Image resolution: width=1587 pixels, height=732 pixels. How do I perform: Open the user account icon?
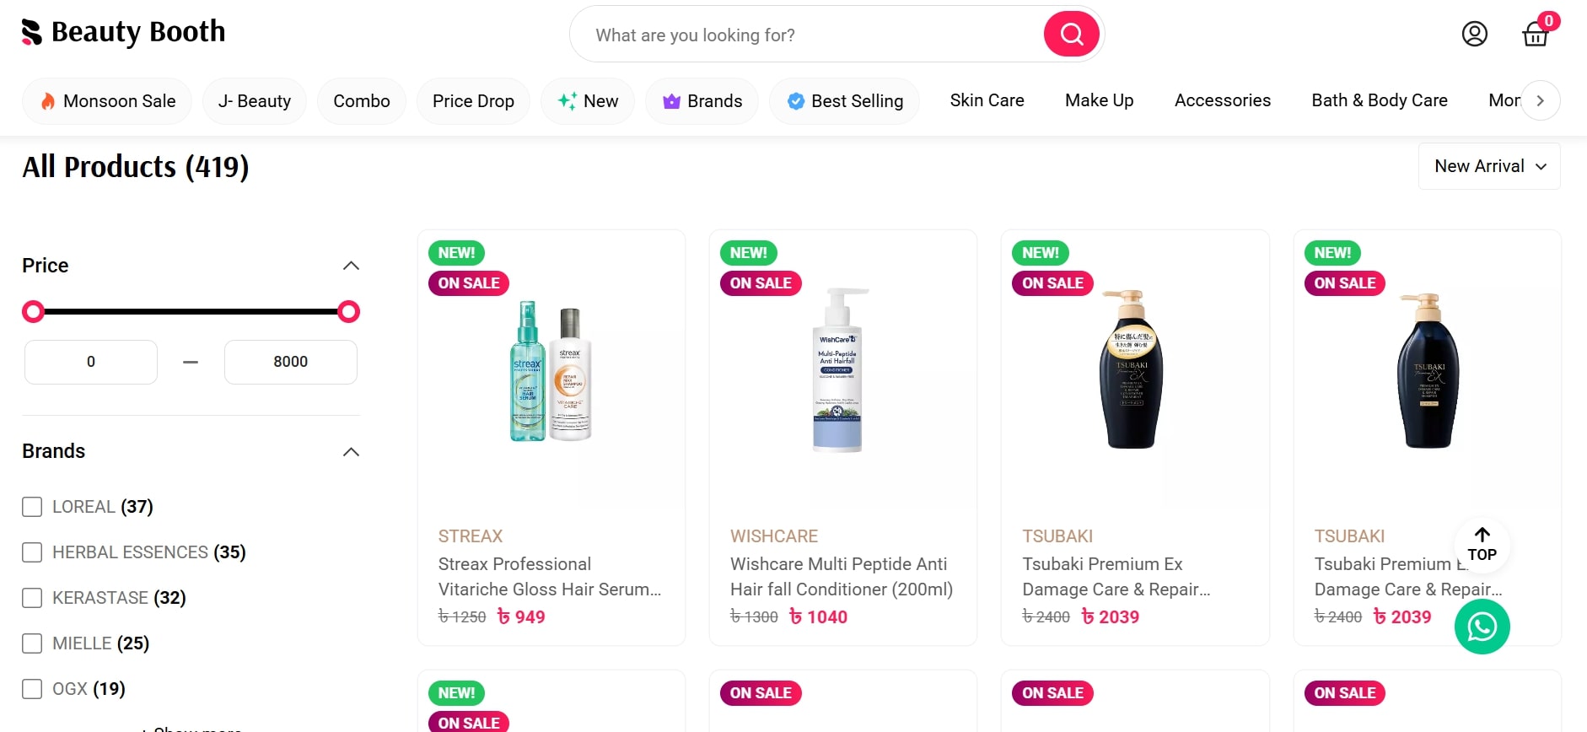[x=1474, y=35]
